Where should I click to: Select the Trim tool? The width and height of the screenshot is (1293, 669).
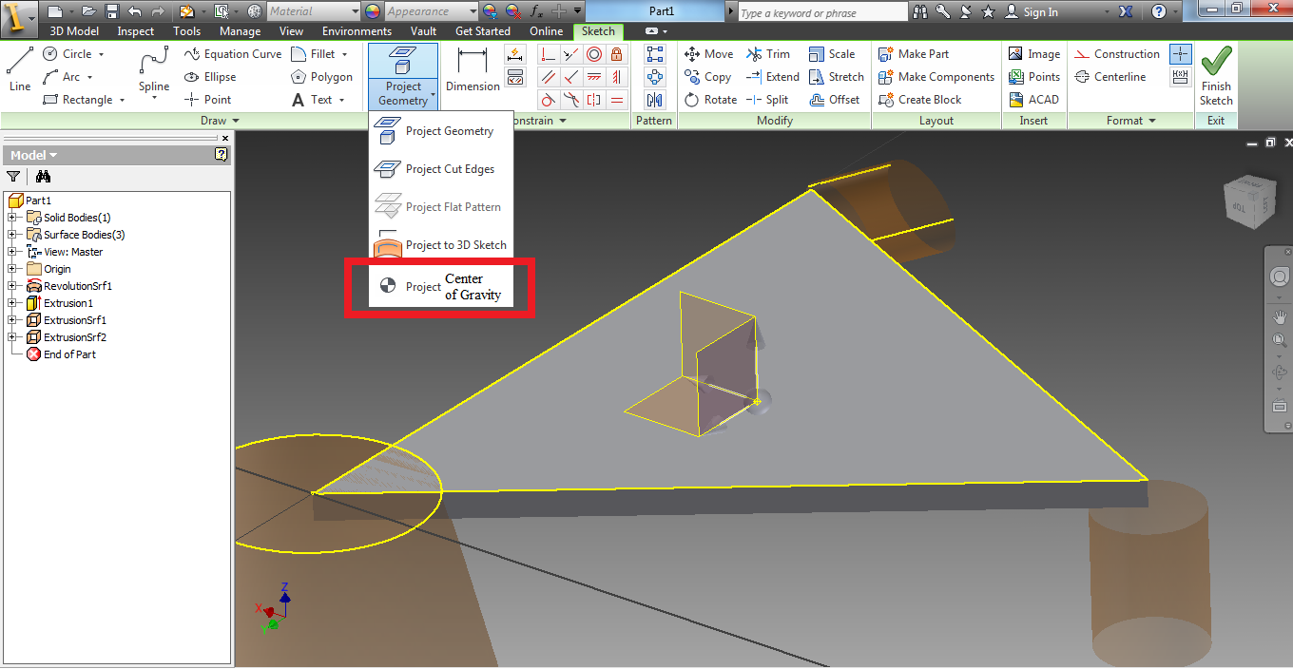[767, 53]
